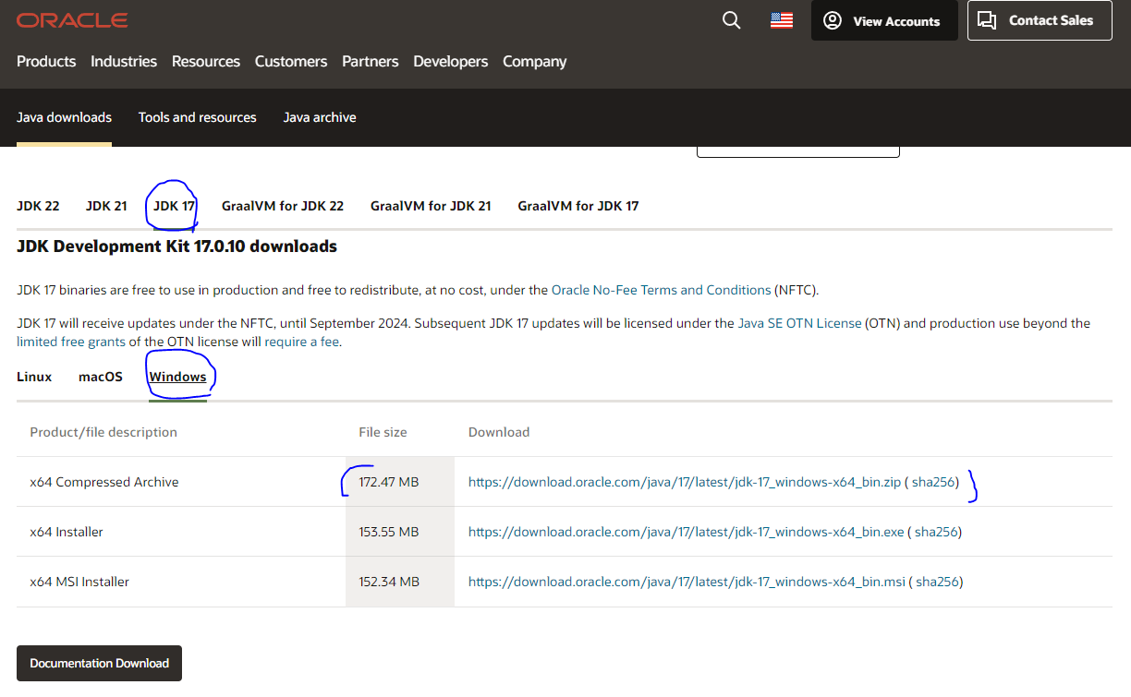Click the x64 Compressed Archive description
The height and width of the screenshot is (697, 1131).
104,482
